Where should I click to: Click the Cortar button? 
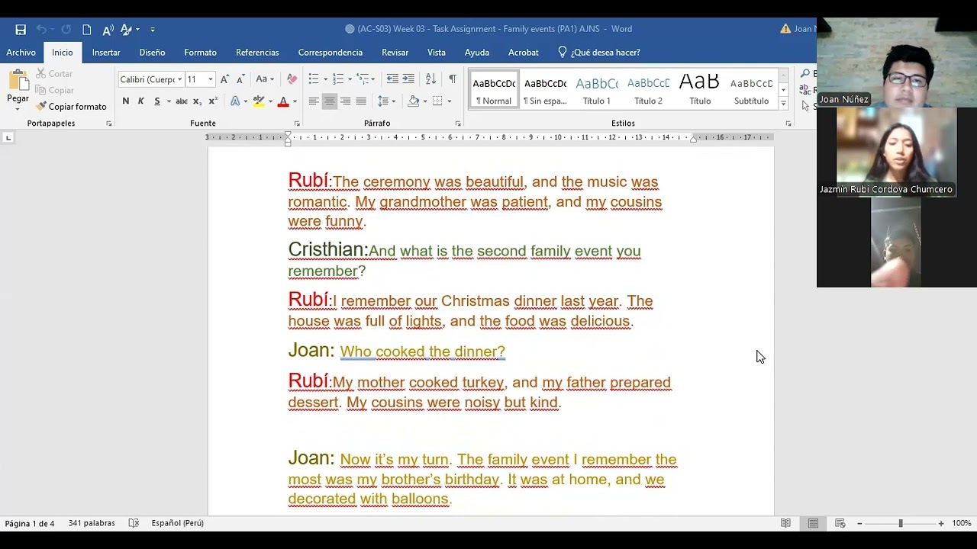point(54,74)
